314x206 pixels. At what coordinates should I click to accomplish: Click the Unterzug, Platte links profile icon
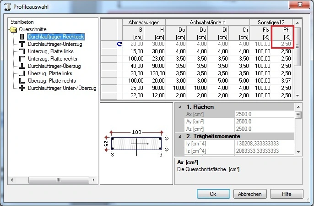pos(22,51)
